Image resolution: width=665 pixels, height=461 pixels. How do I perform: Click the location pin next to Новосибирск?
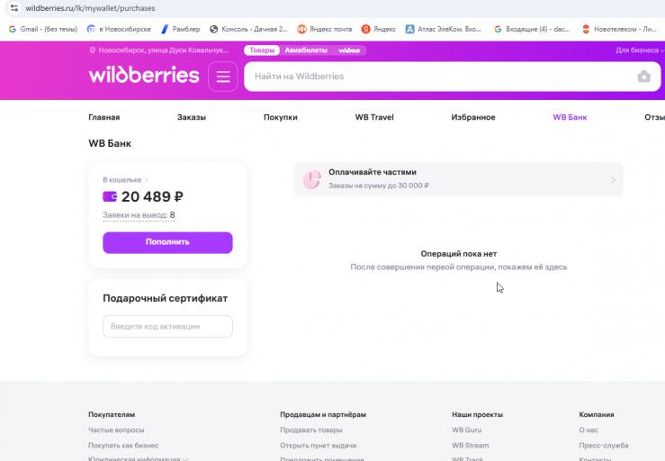[x=92, y=50]
